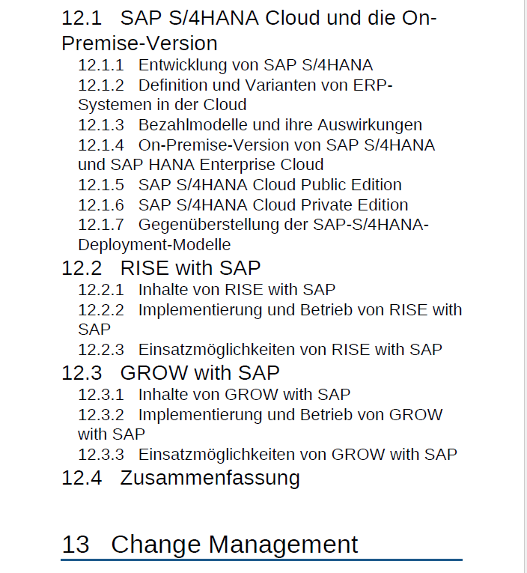Image resolution: width=527 pixels, height=573 pixels.
Task: Click the vertical scrollbar on the right edge
Action: tap(526, 286)
